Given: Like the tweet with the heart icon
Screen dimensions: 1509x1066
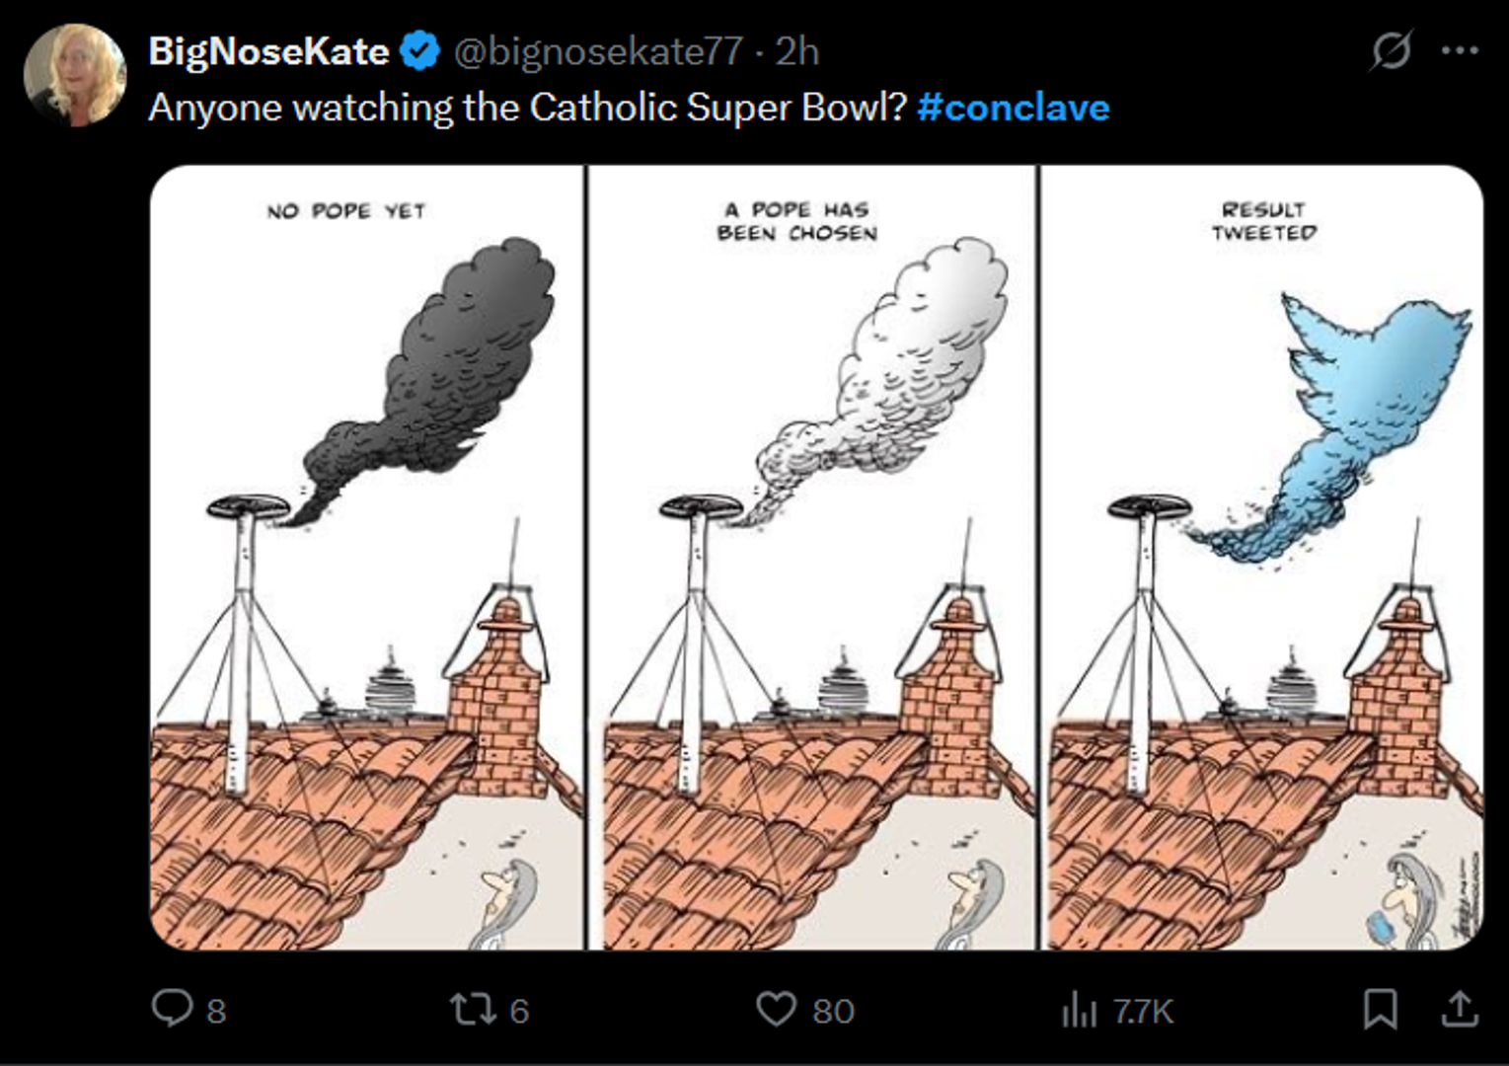Looking at the screenshot, I should pyautogui.click(x=776, y=1009).
